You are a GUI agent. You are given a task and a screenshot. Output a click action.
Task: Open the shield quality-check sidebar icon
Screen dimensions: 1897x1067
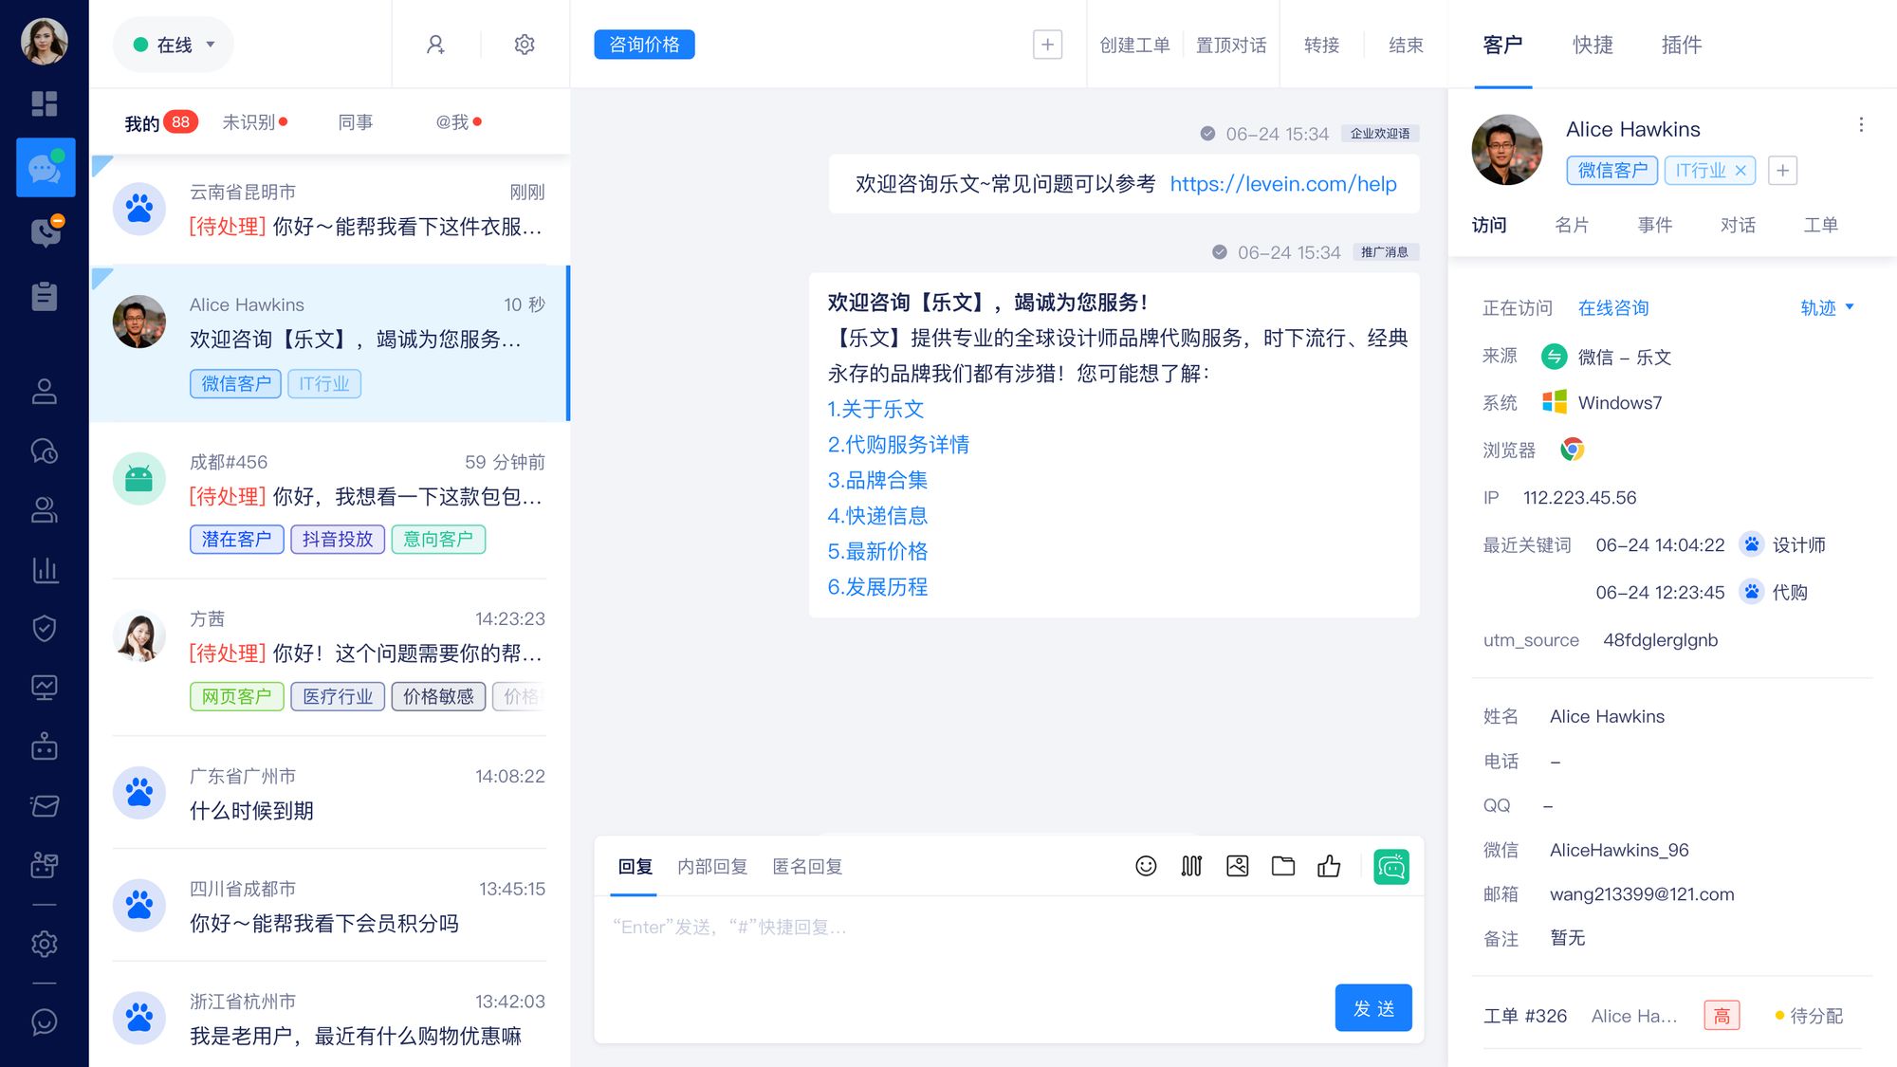45,628
